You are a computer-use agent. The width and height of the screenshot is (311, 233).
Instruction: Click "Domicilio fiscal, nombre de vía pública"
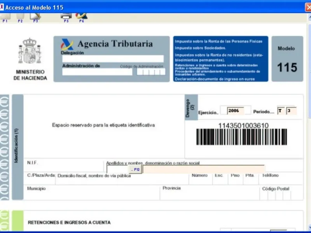pos(94,176)
